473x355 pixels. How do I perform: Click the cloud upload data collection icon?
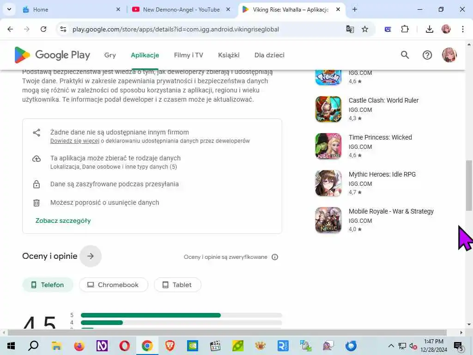pyautogui.click(x=36, y=159)
